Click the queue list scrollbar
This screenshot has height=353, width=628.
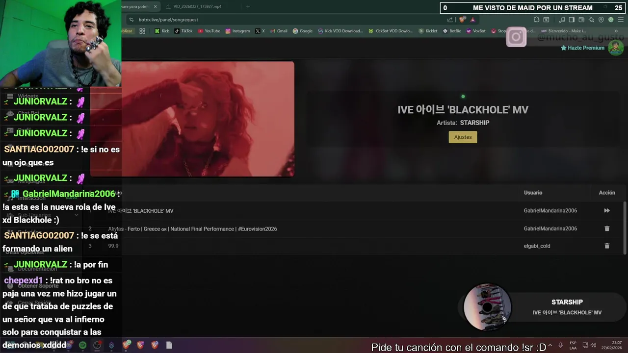click(625, 228)
